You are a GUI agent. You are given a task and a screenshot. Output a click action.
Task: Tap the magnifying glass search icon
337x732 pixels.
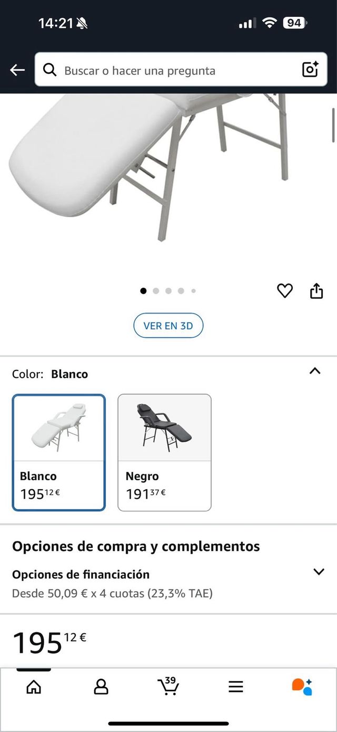coord(50,70)
